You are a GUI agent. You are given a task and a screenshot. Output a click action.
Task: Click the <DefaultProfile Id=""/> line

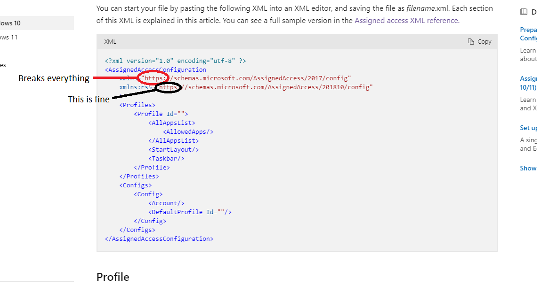(190, 212)
